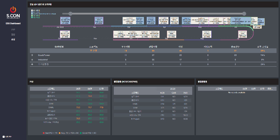Click the orange totals row project cell
Image resolution: width=280 pixels, height=140 pixels.
[x=94, y=51]
